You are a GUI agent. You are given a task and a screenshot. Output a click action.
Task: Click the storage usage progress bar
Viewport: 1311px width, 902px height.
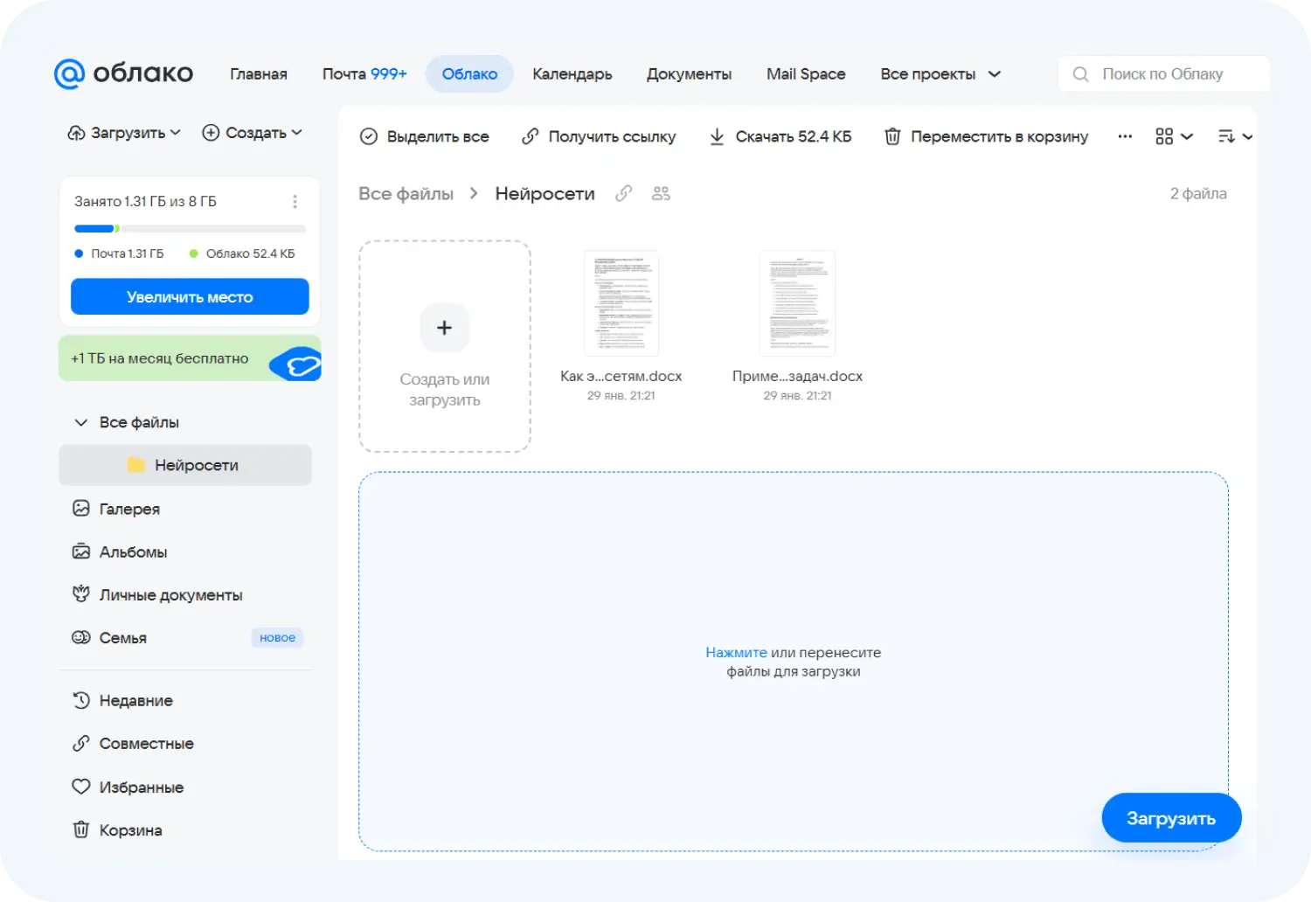point(189,228)
